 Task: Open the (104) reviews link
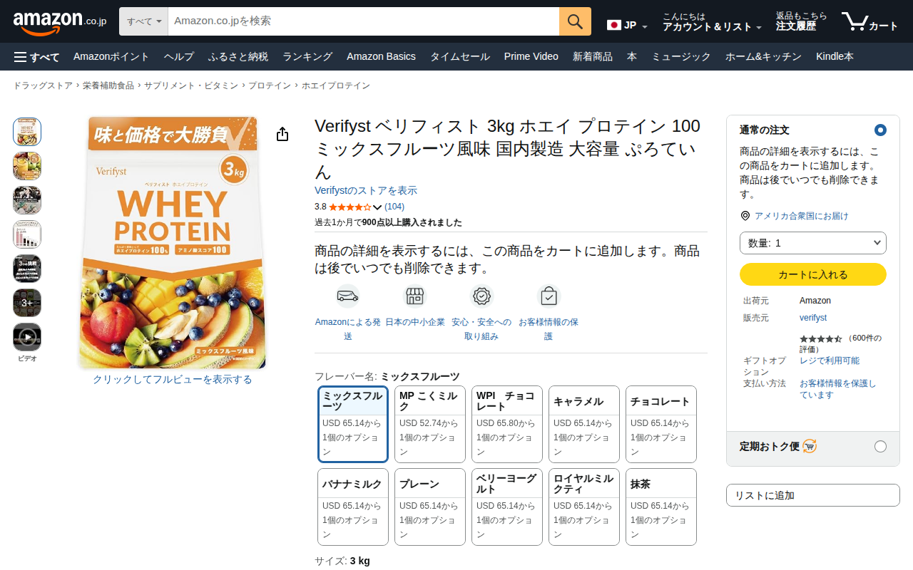[x=394, y=207]
